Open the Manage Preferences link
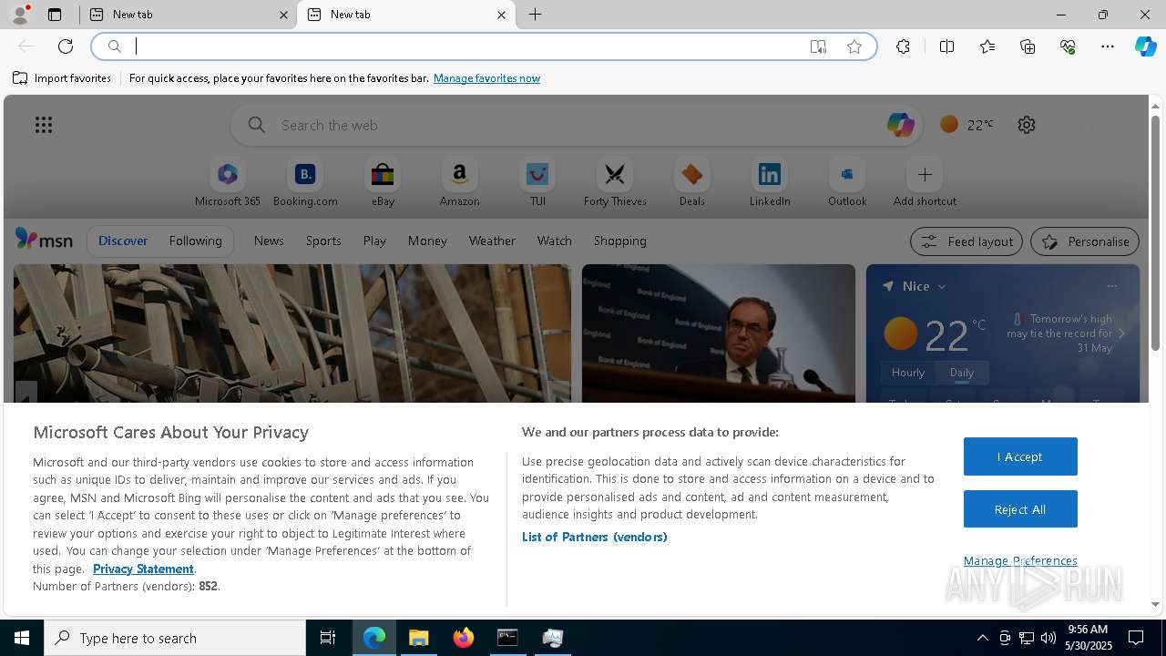 point(1020,560)
